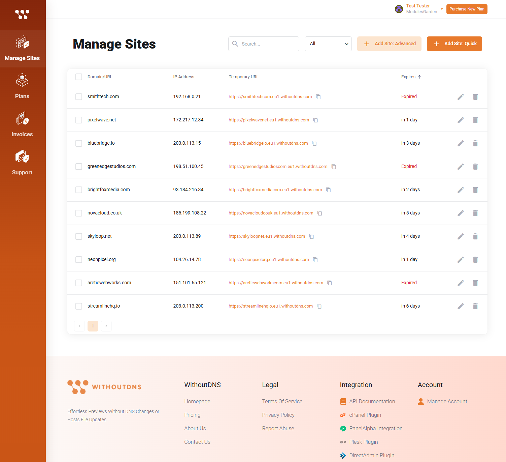Click the Add Site: Quick button
The height and width of the screenshot is (462, 506).
(x=454, y=44)
